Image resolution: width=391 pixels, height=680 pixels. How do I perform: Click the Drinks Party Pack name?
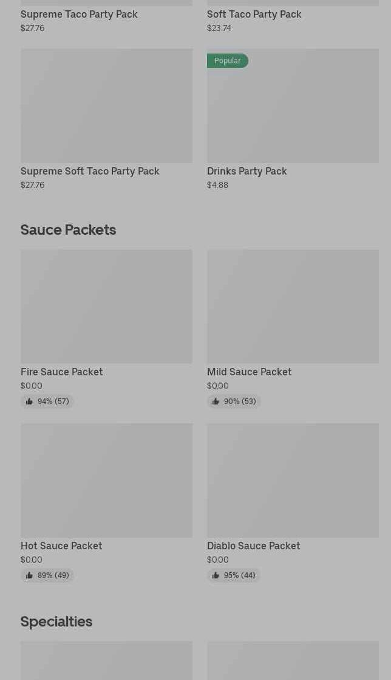(x=246, y=171)
